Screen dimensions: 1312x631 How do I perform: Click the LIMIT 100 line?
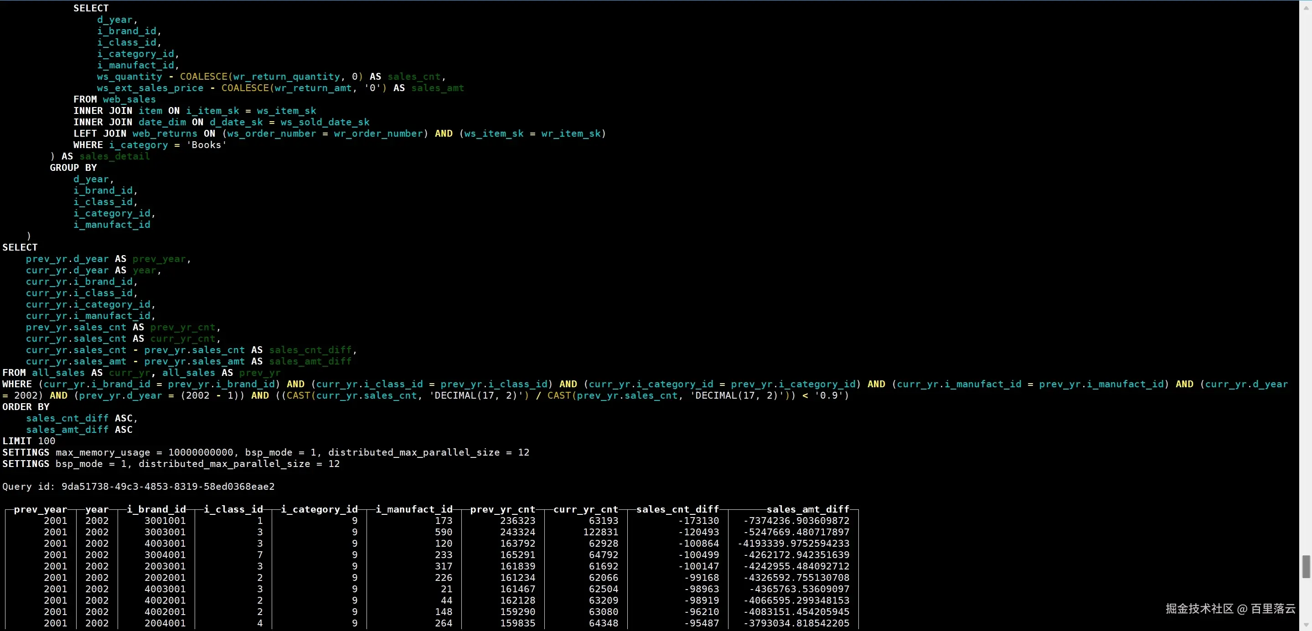(x=29, y=441)
